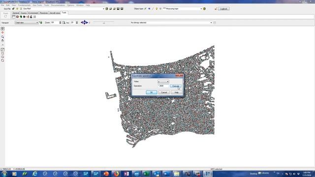The width and height of the screenshot is (315, 177).
Task: Click the top icon in the left toolbar
Action: [x=2, y=29]
